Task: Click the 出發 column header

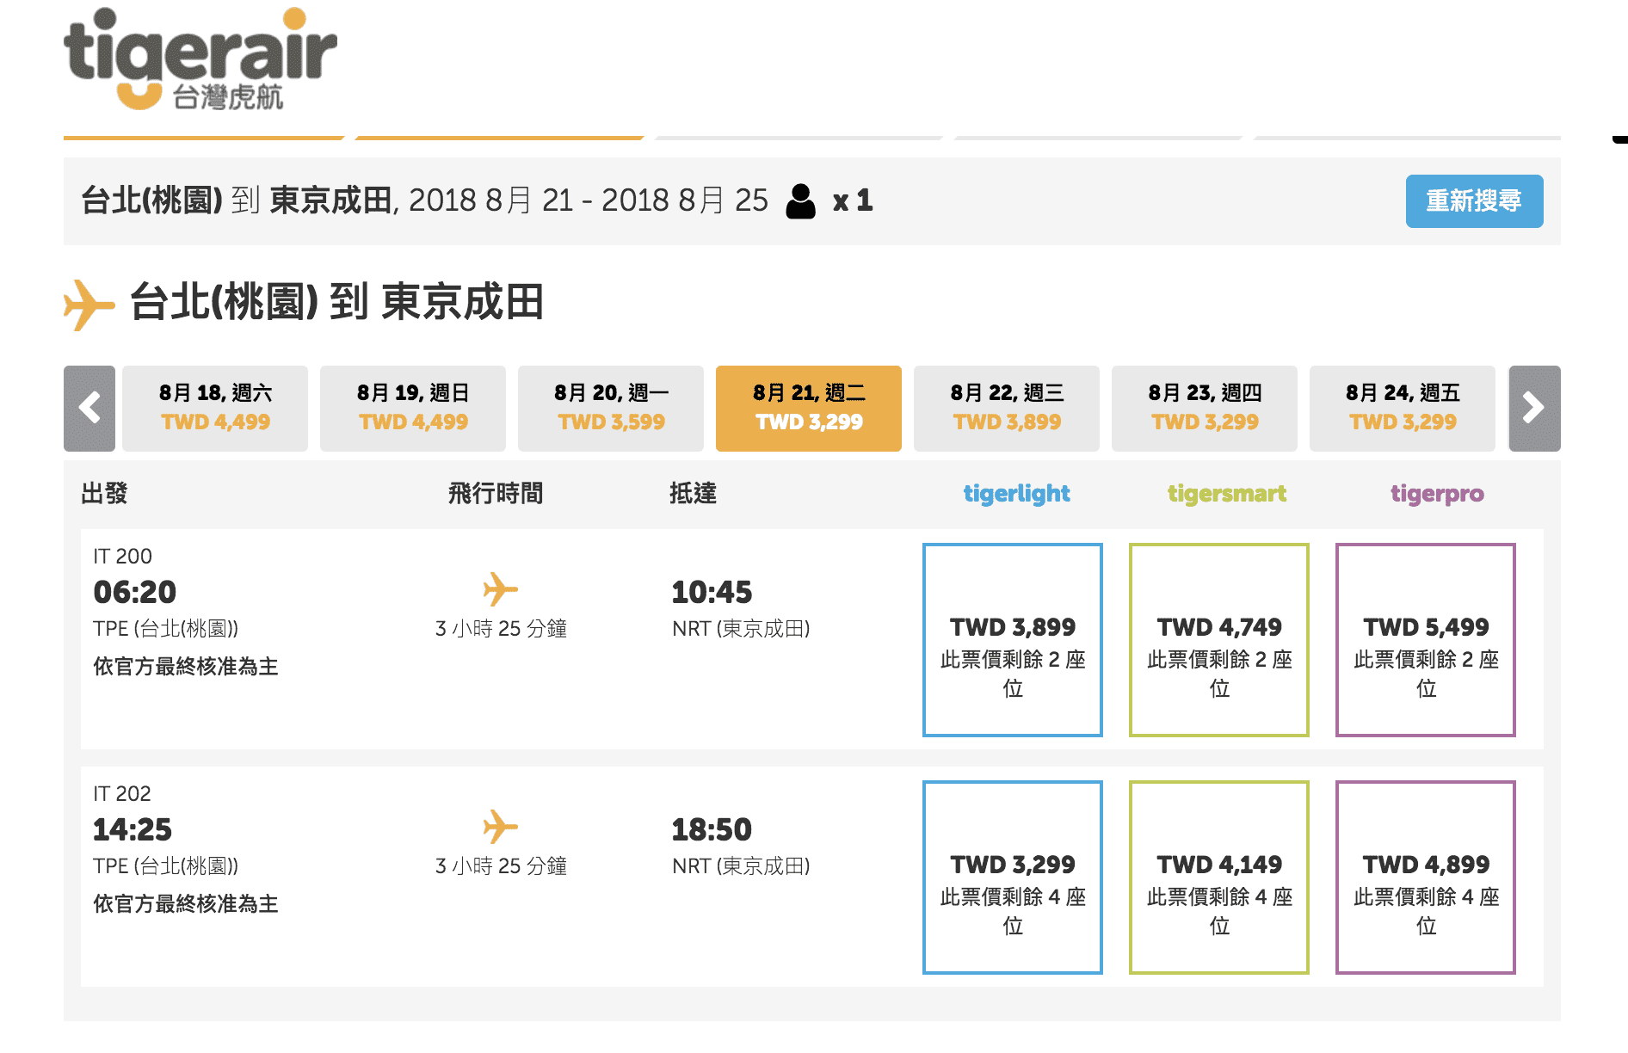Action: [104, 494]
